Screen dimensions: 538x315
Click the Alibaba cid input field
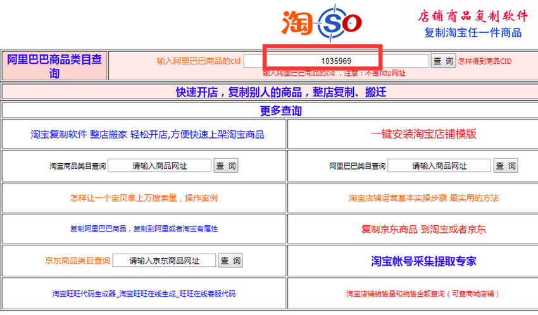(336, 61)
